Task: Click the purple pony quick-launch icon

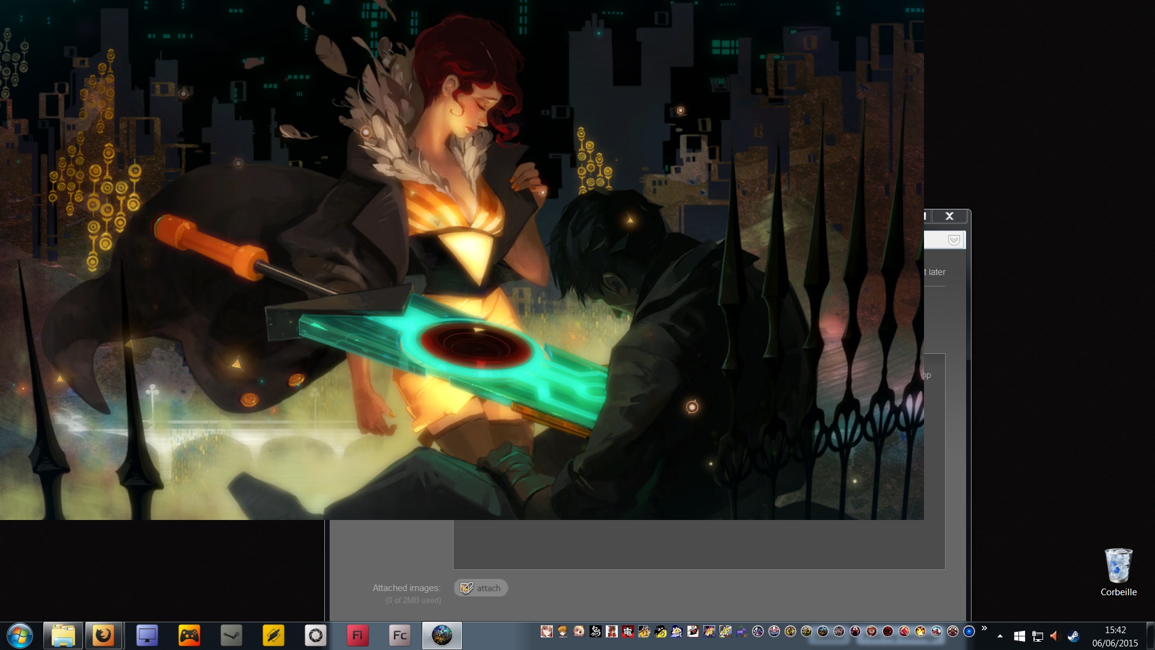Action: pyautogui.click(x=741, y=631)
